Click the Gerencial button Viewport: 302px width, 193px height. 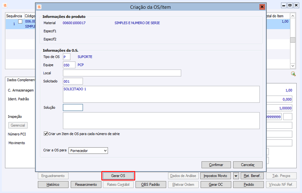[18, 125]
